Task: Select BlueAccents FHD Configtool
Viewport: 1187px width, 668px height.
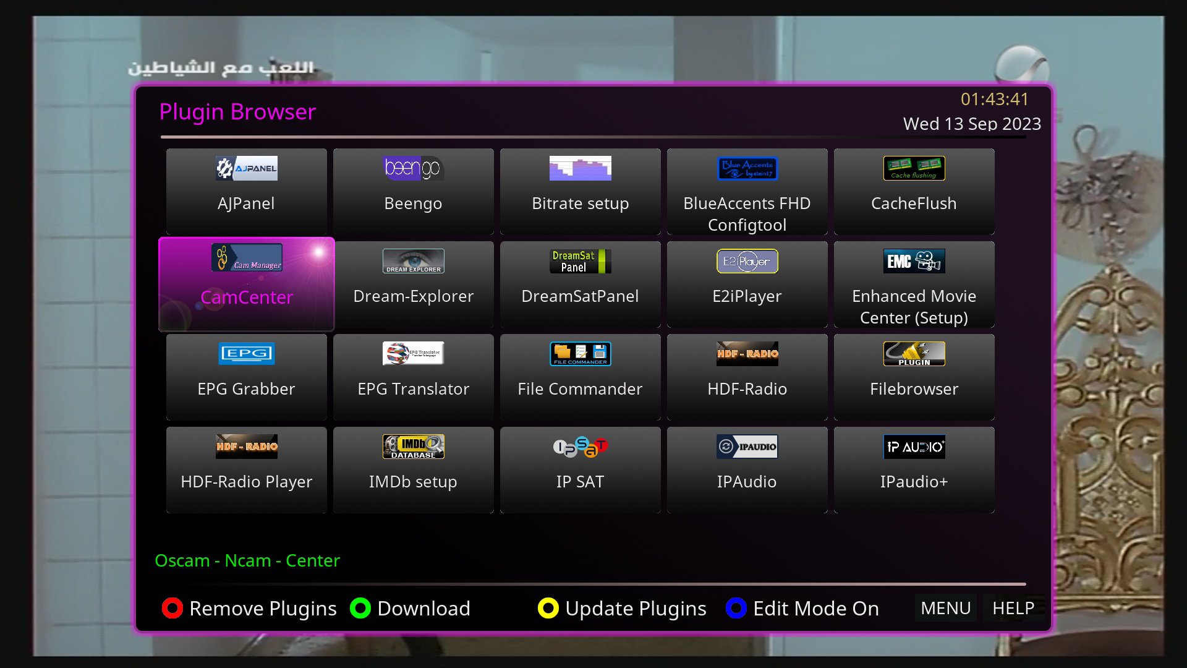Action: coord(747,192)
